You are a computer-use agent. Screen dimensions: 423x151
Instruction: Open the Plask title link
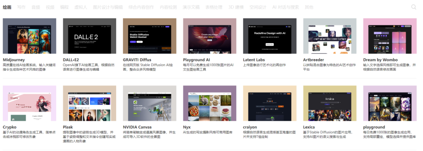68,127
